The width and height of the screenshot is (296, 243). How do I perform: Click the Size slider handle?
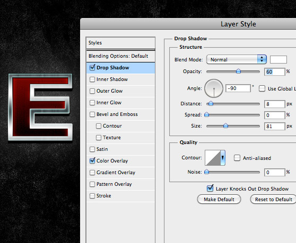225,125
